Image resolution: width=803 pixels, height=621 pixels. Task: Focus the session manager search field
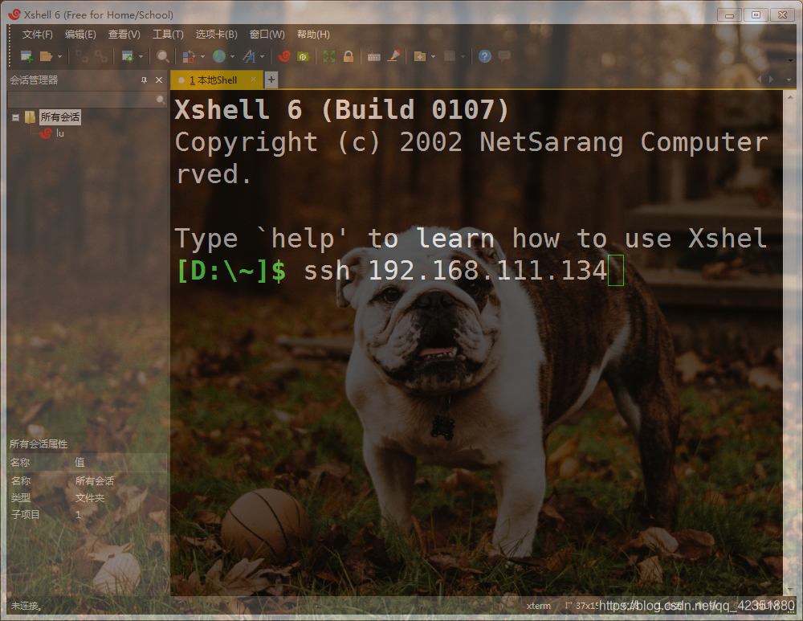coord(82,100)
